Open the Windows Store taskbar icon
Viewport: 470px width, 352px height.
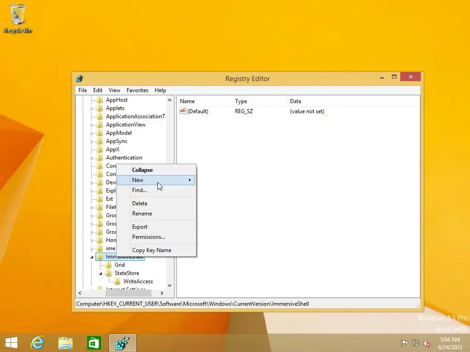point(94,343)
